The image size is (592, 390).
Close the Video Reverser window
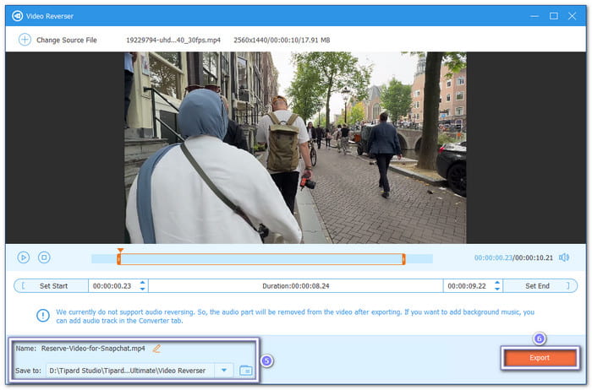pos(573,16)
